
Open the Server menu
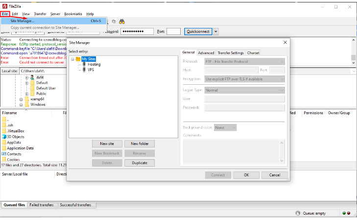pyautogui.click(x=55, y=14)
